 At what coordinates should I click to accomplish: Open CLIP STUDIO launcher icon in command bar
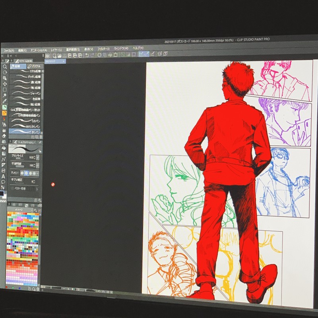[x=47, y=56]
